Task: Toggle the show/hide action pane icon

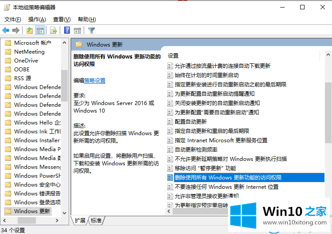Action: [77, 31]
